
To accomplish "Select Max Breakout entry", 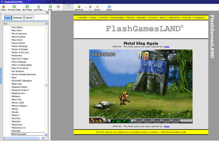I will tap(18, 71).
